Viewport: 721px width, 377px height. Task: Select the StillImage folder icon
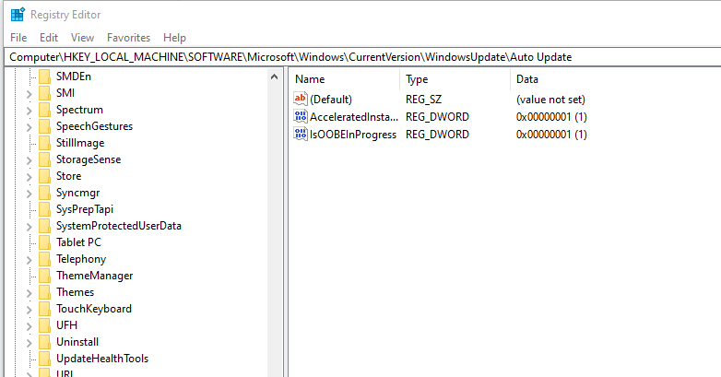(44, 143)
